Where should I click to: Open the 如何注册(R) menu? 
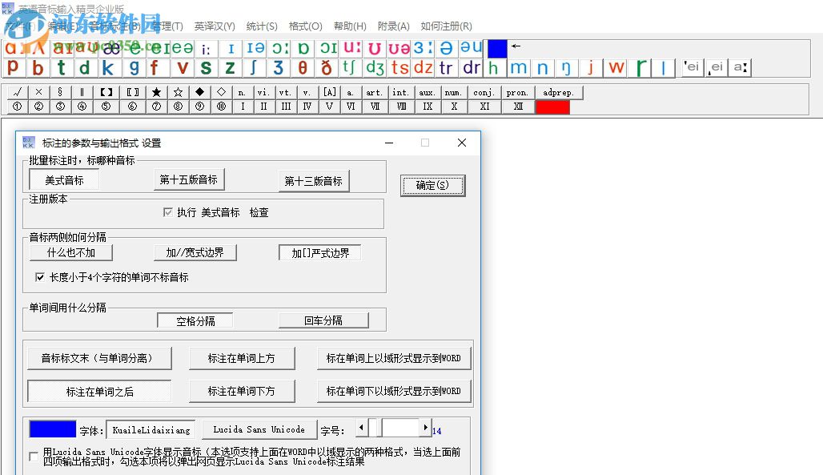click(x=446, y=26)
